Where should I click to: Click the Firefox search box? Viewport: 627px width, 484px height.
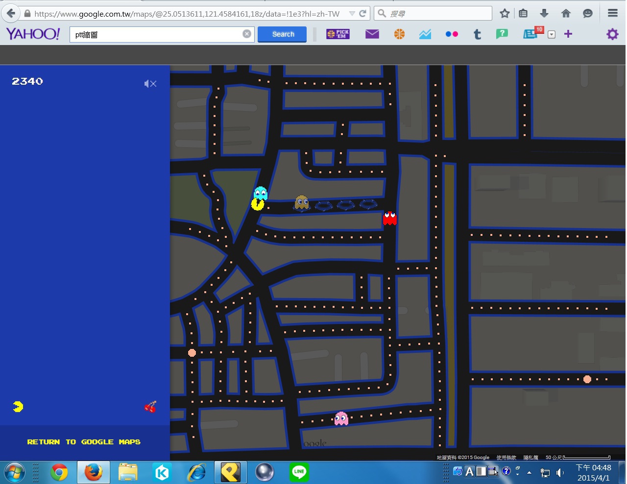pos(433,14)
